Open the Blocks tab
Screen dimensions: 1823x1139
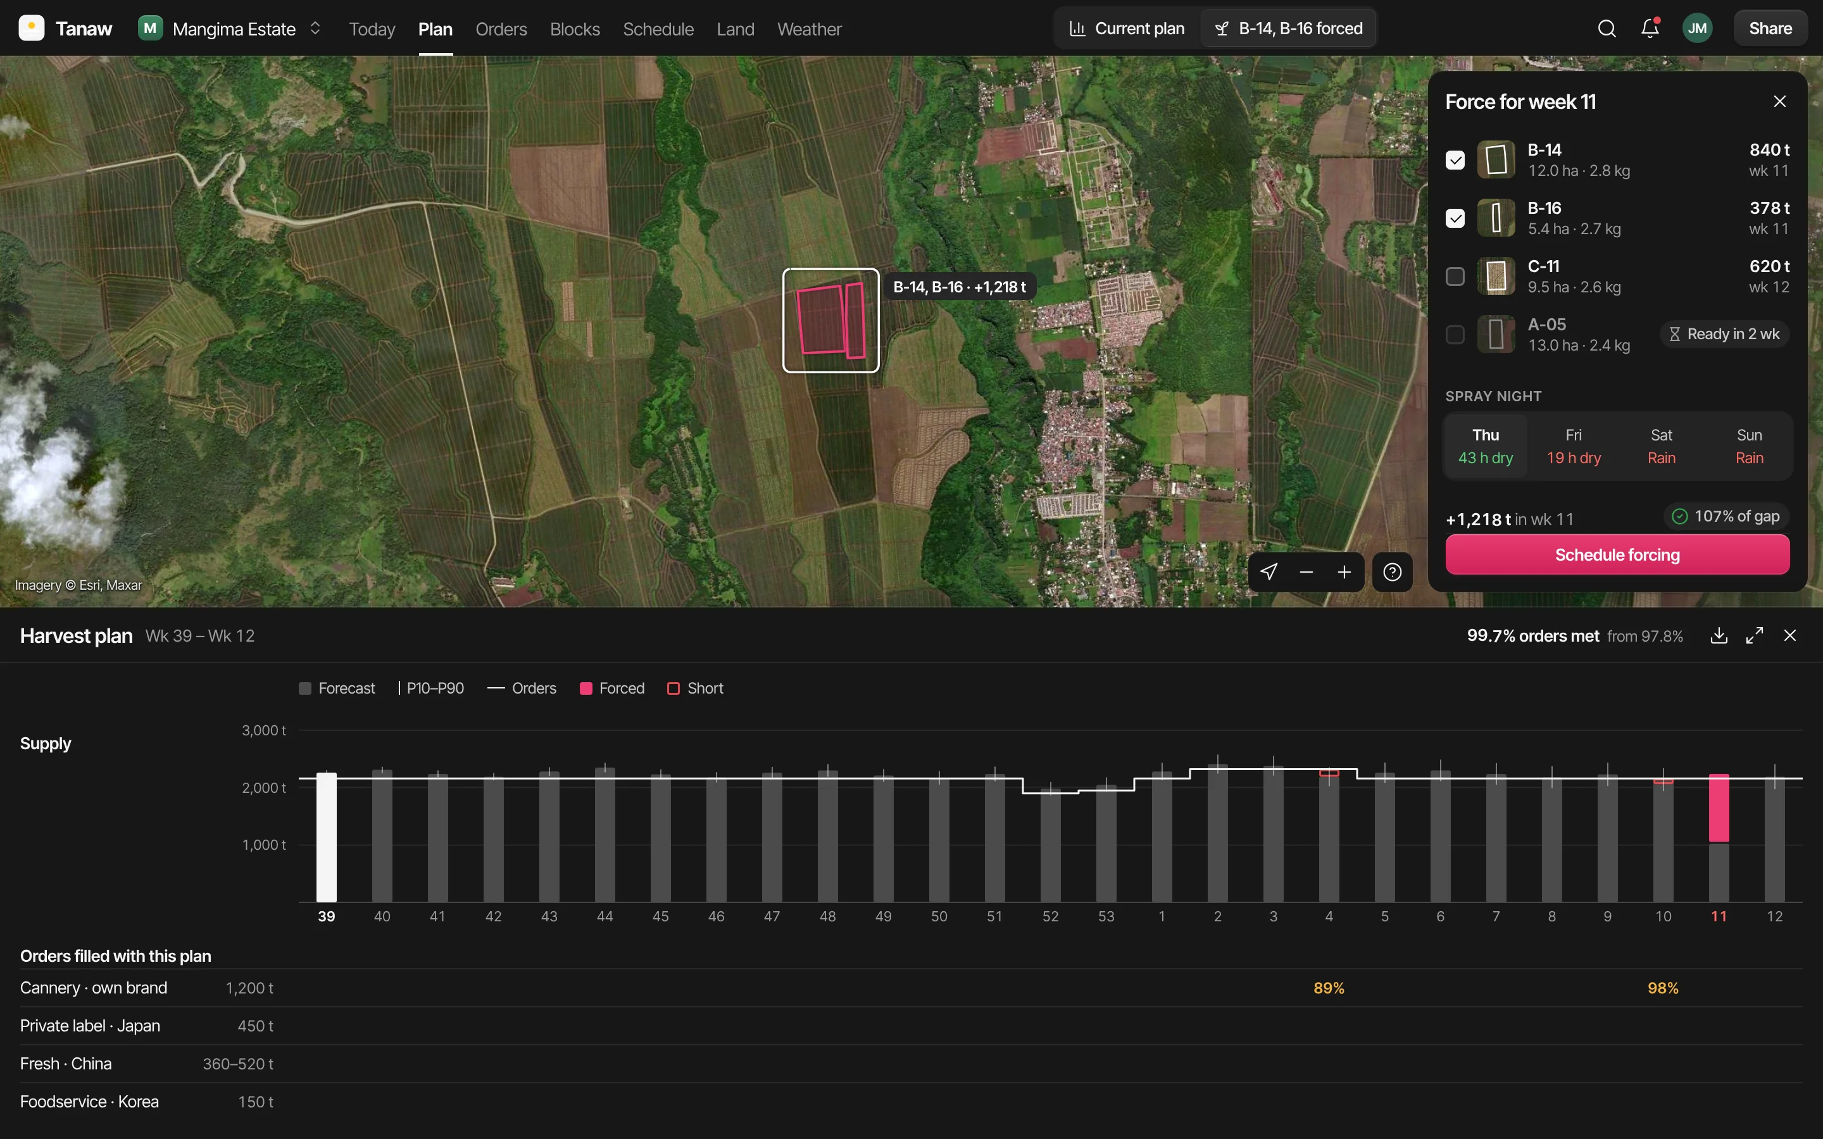pyautogui.click(x=575, y=28)
